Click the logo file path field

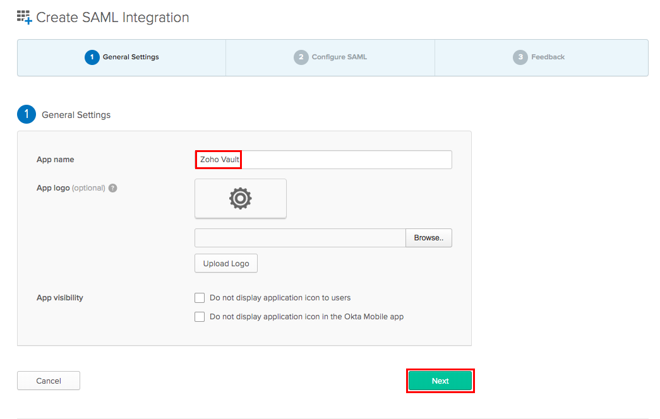tap(300, 238)
